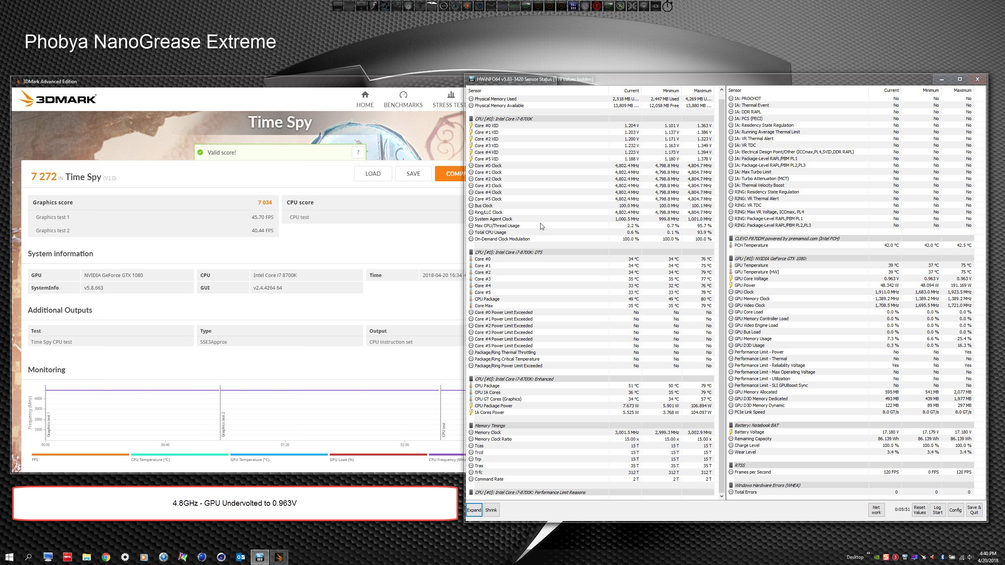Click the HWiNFO64 scrollbar up arrow

[721, 90]
